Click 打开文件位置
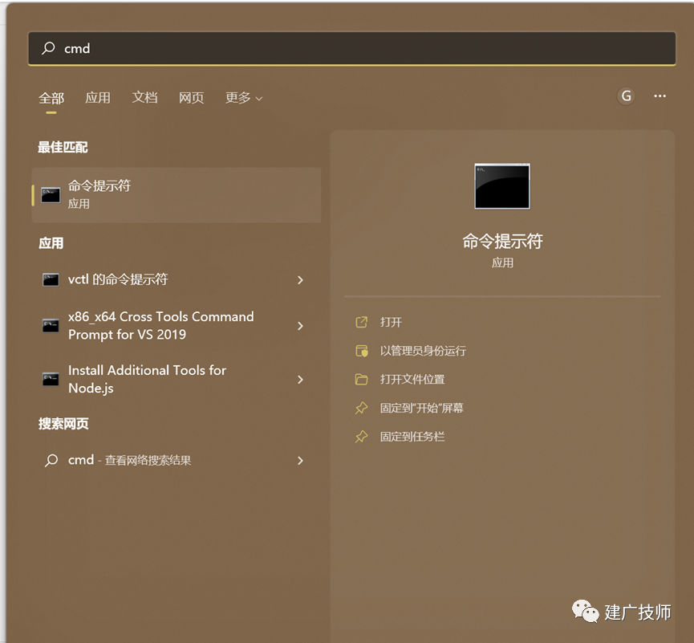The height and width of the screenshot is (643, 694). [x=412, y=379]
